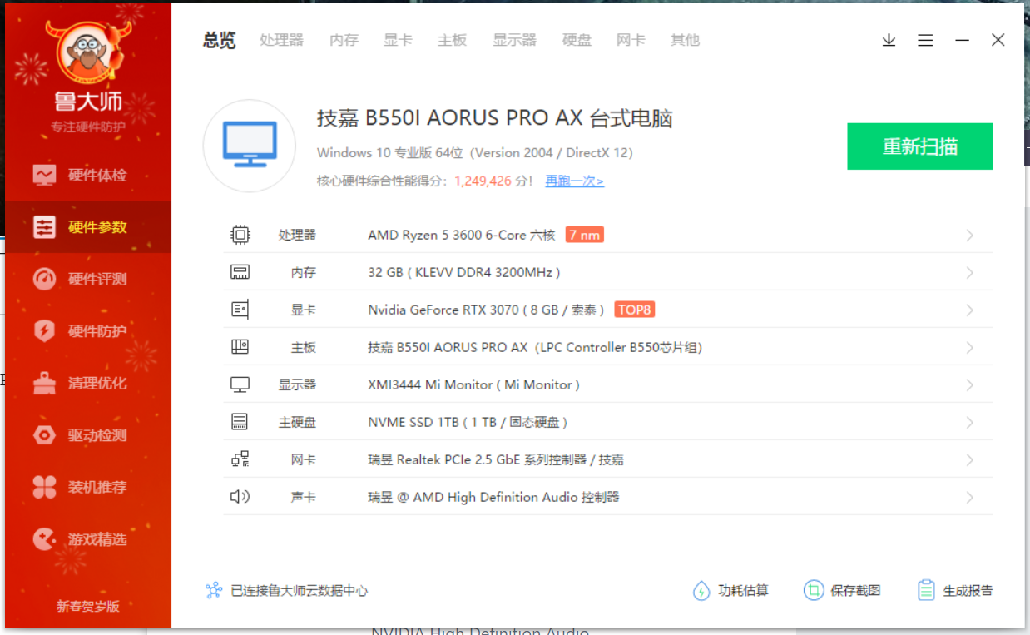
Task: Click XMI3444 Mi Monitor text
Action: point(473,384)
